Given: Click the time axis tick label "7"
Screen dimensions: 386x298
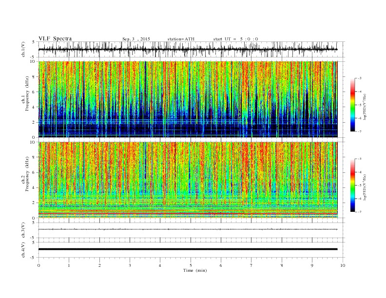Looking at the screenshot, I should pos(251,265).
